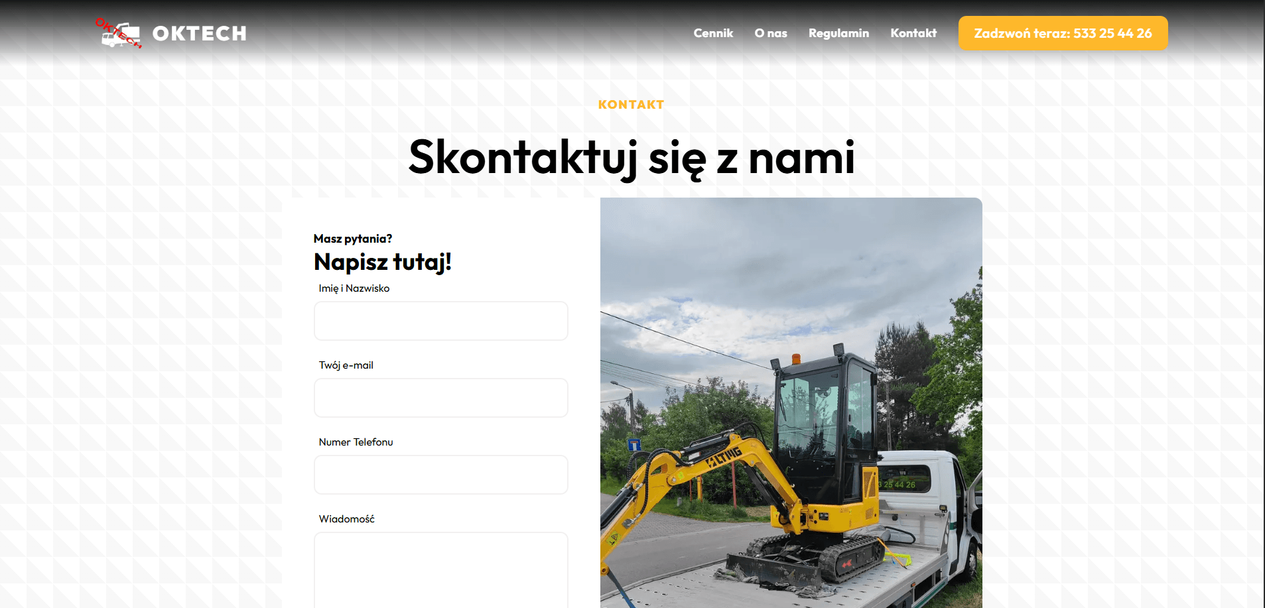Focus the Imię i Nazwisko input field
Viewport: 1265px width, 608px height.
[440, 321]
